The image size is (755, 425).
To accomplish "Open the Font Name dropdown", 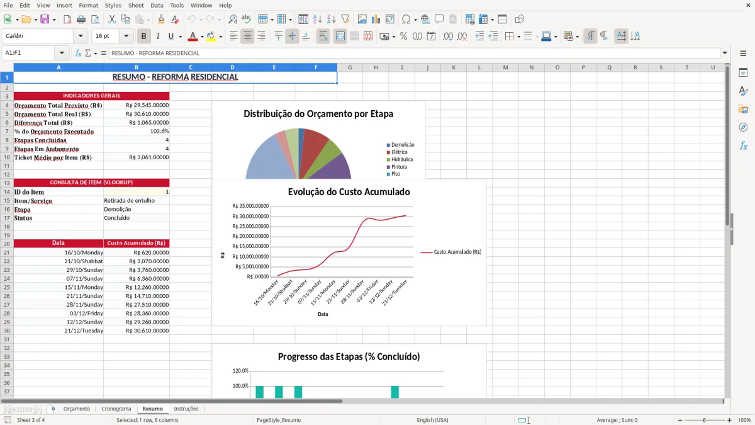I will pyautogui.click(x=80, y=37).
